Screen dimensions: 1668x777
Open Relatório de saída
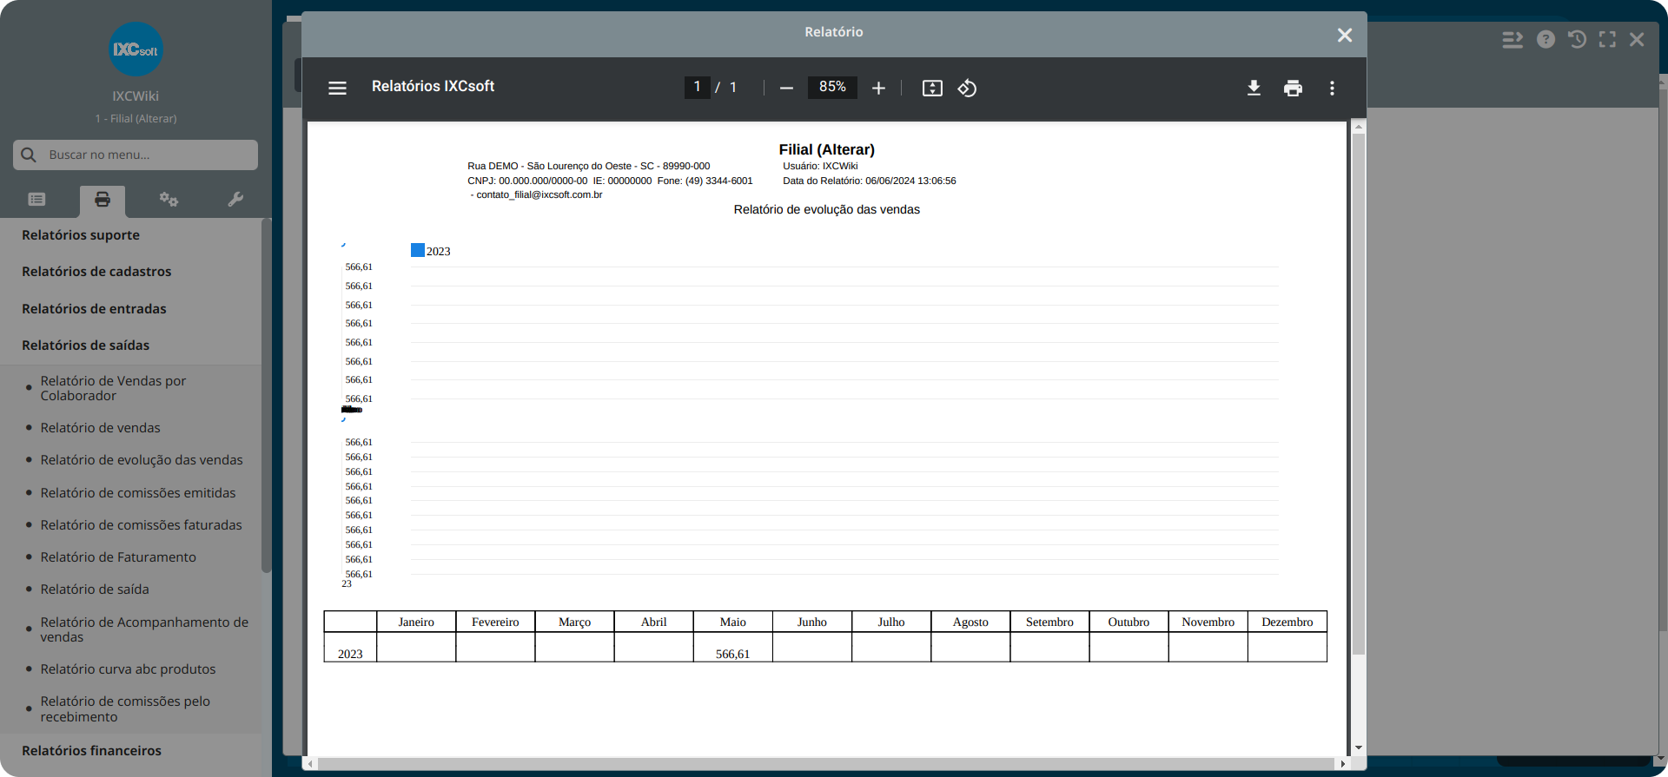[x=95, y=589]
